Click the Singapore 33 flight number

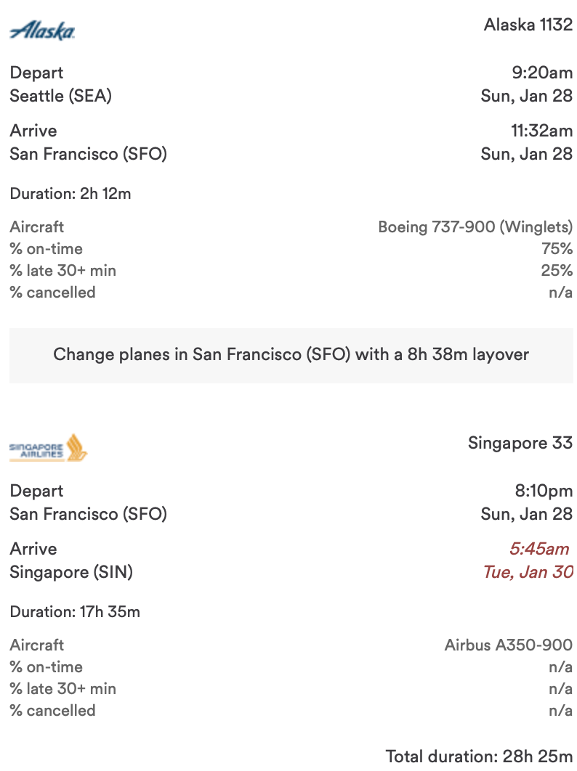pyautogui.click(x=520, y=443)
